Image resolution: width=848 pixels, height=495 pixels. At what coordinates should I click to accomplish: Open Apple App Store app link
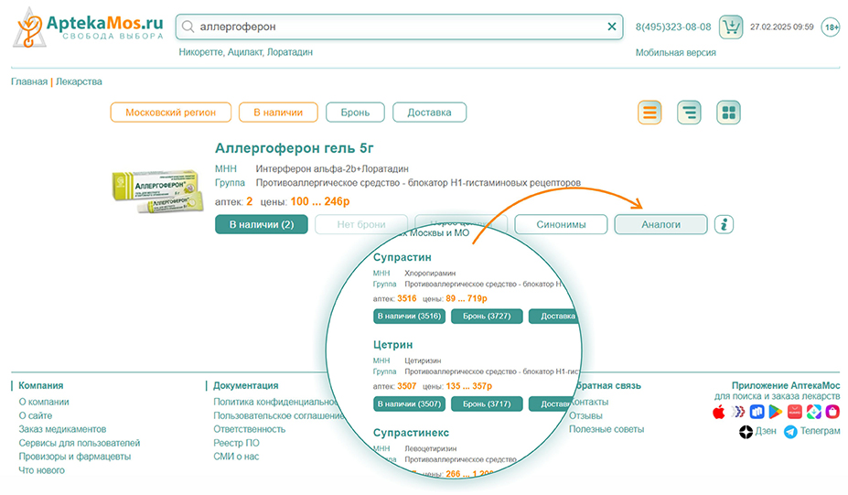coord(719,413)
